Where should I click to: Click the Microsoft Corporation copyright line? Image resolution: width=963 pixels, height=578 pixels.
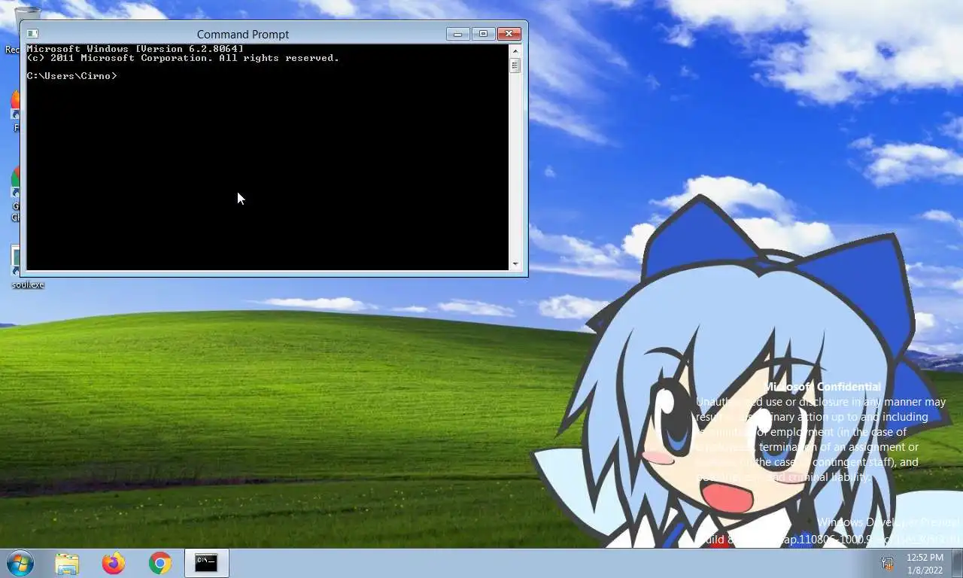(x=183, y=58)
